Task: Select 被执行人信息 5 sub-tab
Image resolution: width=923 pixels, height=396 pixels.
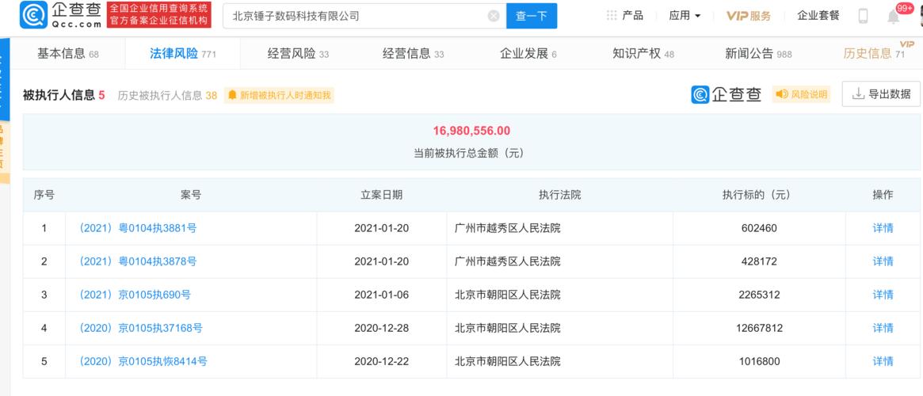Action: 63,95
